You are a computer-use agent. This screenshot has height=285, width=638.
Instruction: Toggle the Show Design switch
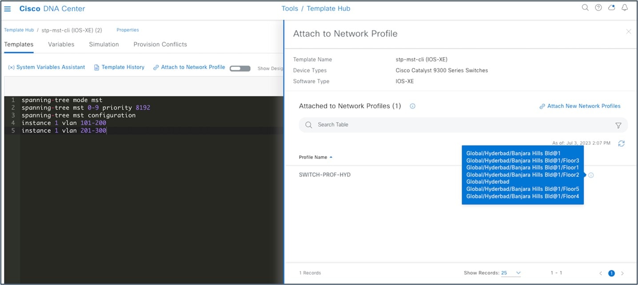tap(240, 68)
